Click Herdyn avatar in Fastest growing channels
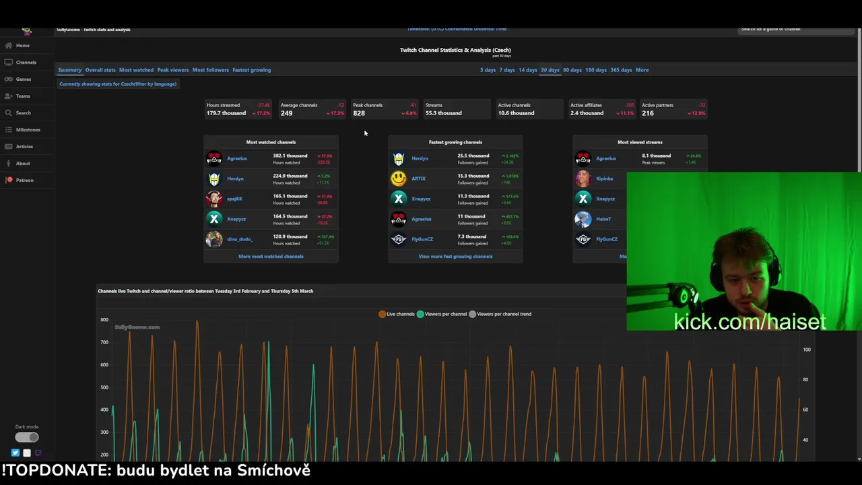 click(399, 158)
